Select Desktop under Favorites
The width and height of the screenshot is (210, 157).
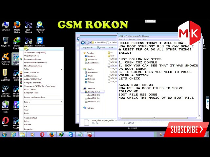point(90,56)
